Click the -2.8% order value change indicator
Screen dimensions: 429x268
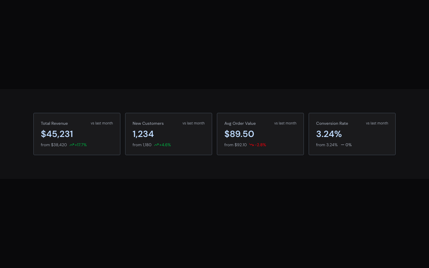pos(260,145)
